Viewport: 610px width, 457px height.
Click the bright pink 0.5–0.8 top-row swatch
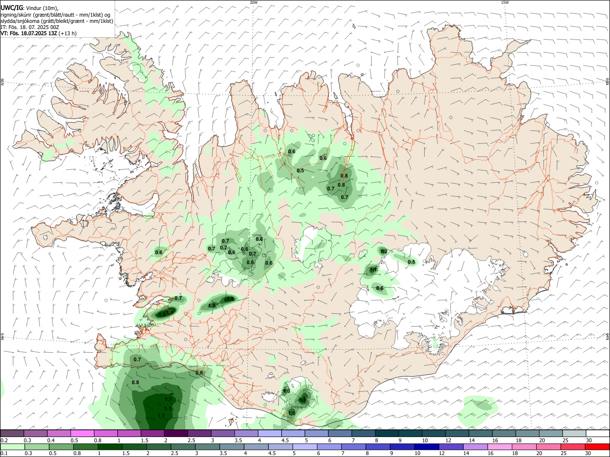pos(82,433)
